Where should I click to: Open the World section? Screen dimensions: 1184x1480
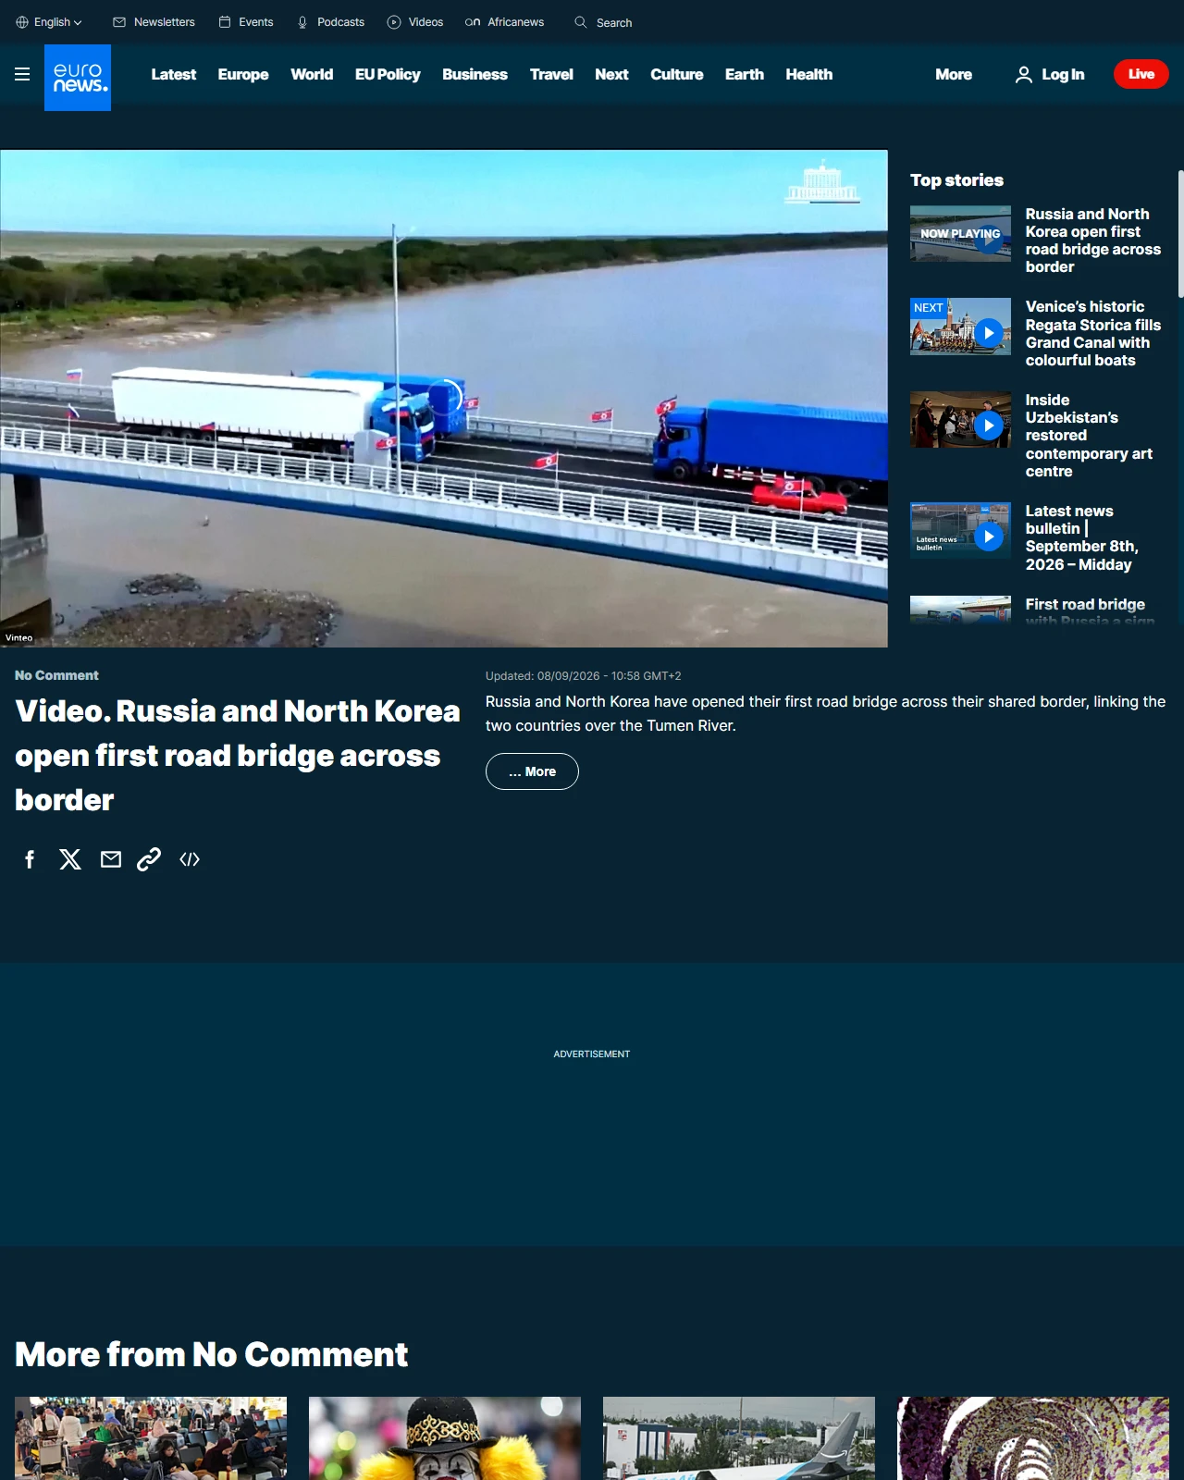(312, 74)
